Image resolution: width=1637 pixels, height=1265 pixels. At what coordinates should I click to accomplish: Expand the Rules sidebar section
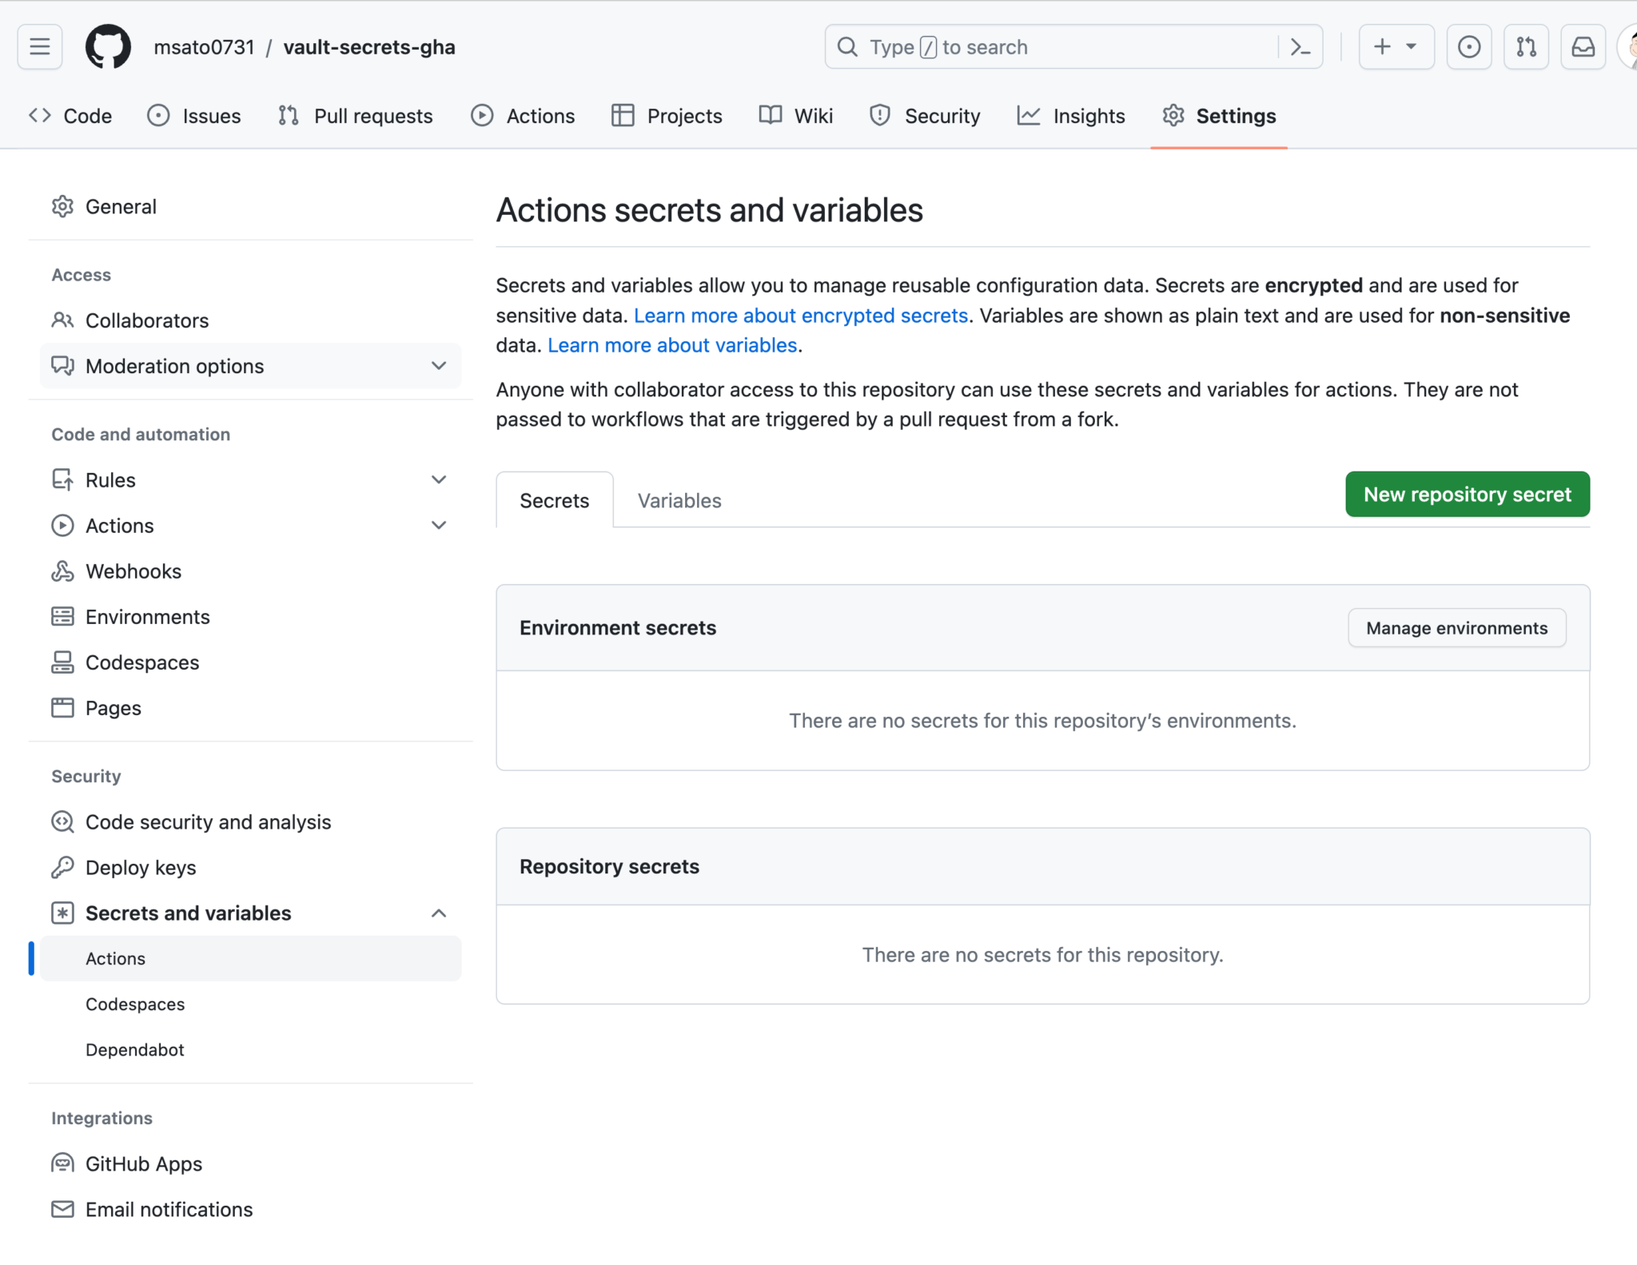click(439, 479)
